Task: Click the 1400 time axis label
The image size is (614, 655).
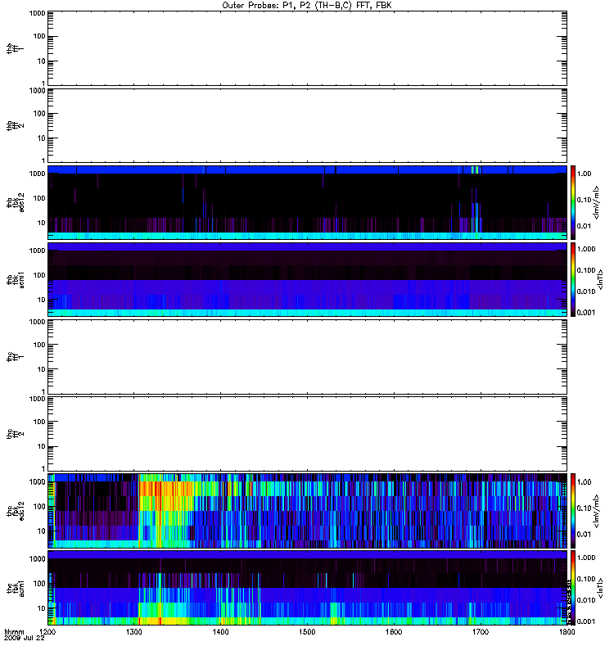Action: 220,632
